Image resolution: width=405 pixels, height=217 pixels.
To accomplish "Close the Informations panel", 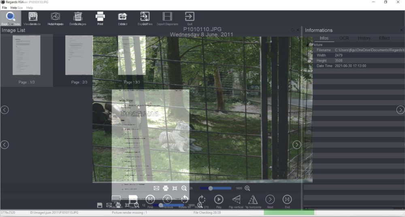I will 401,30.
